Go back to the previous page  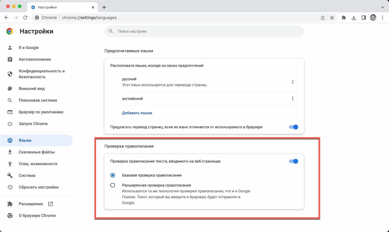point(6,18)
